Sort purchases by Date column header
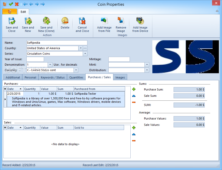The height and width of the screenshot is (170, 222). pyautogui.click(x=15, y=89)
